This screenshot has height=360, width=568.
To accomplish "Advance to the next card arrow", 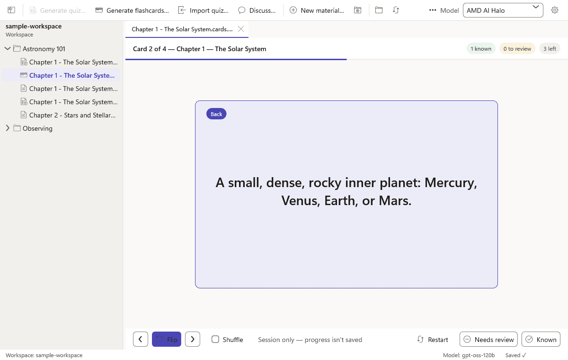I will [193, 340].
